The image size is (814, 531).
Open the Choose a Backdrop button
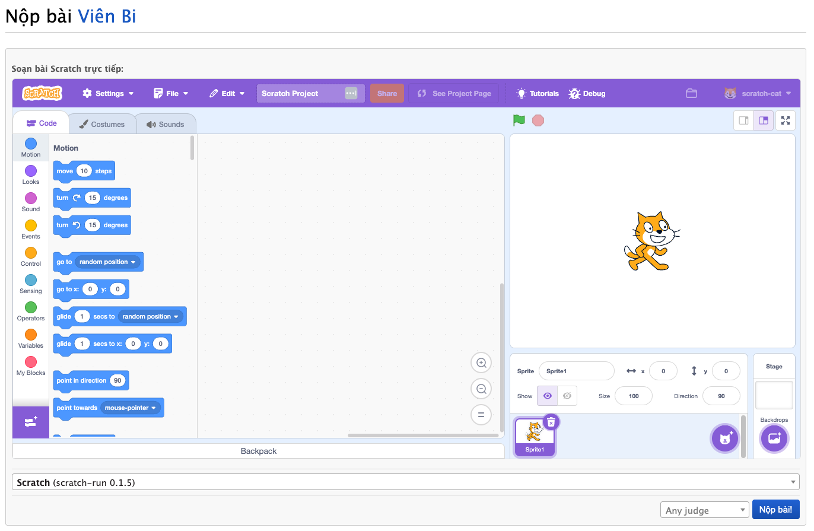tap(774, 439)
